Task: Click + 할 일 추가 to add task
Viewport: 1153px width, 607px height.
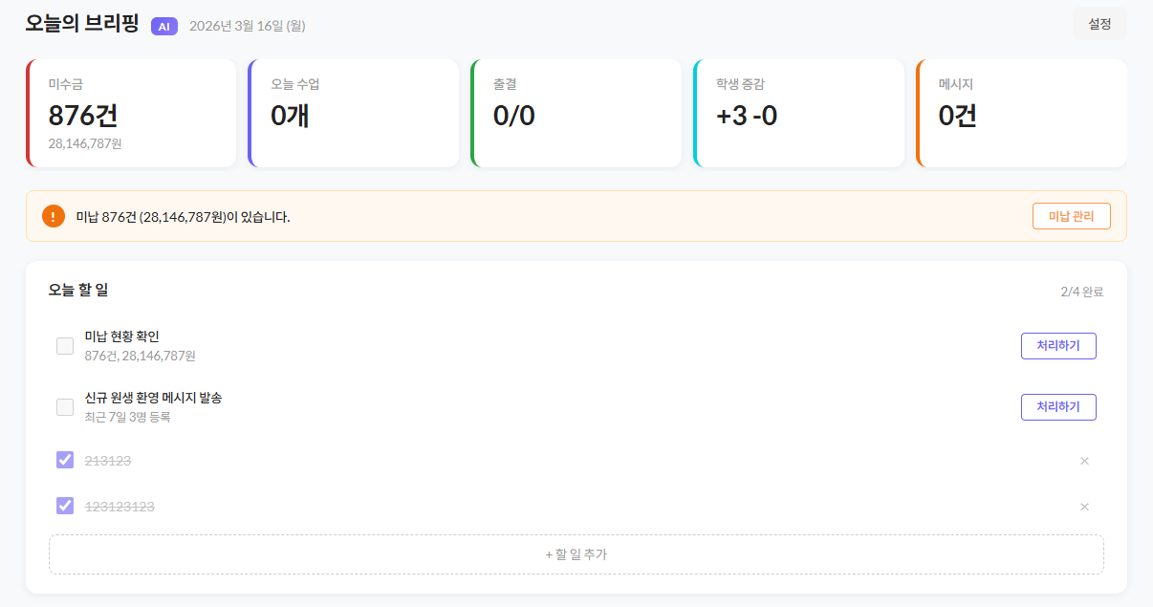Action: (x=576, y=554)
